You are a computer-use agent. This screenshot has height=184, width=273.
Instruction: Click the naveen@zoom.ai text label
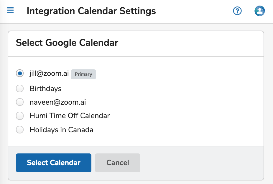(57, 102)
